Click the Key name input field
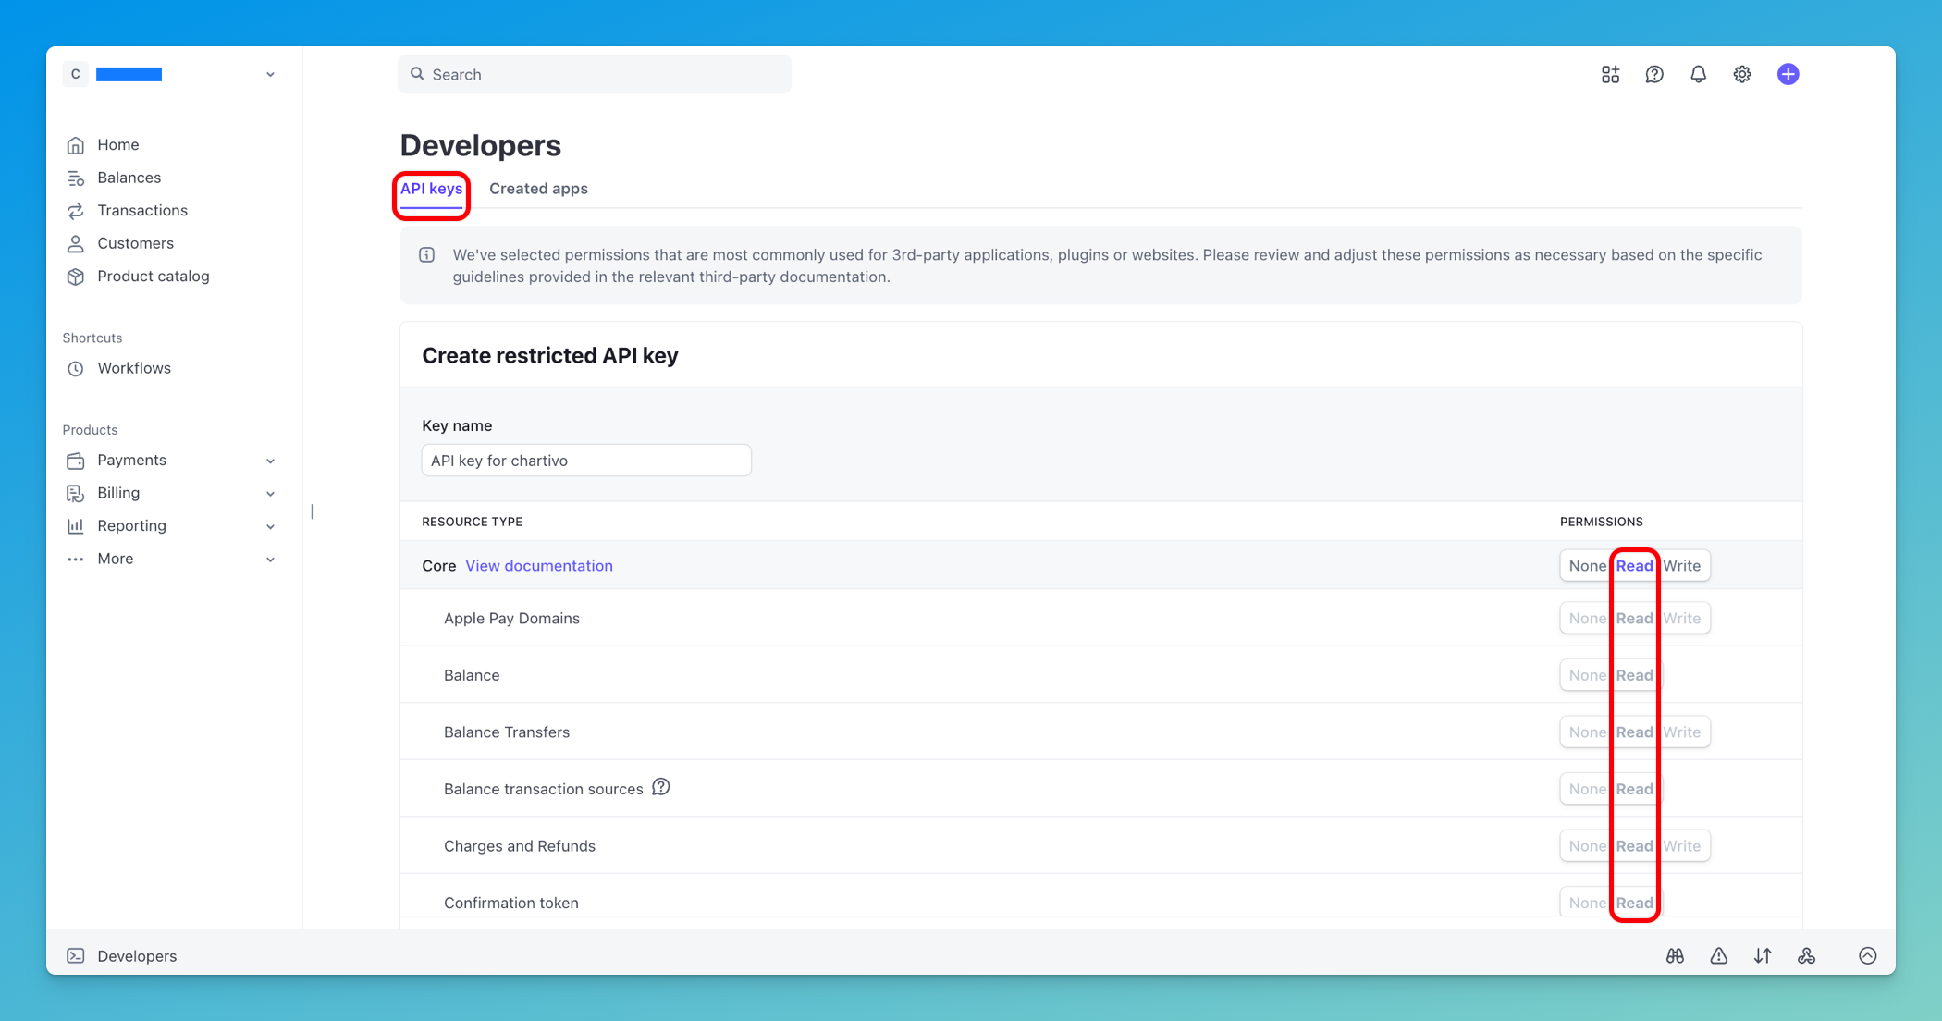This screenshot has width=1942, height=1021. pos(586,460)
